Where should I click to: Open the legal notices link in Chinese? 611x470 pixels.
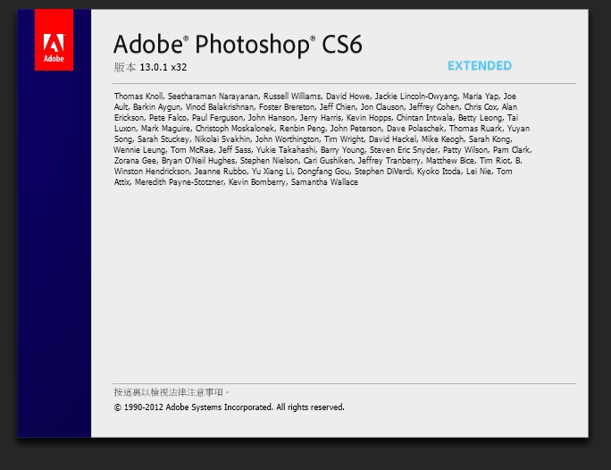pos(172,392)
